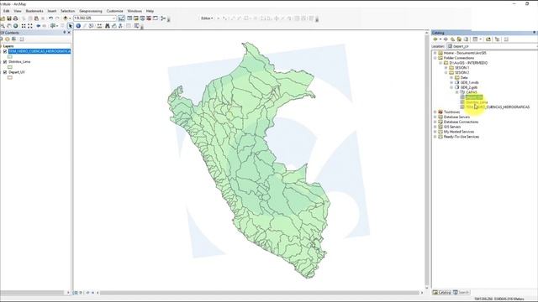Toggle visibility of CUENCAS_HIDROGRAFICAS layer
This screenshot has height=302, width=538.
point(5,51)
